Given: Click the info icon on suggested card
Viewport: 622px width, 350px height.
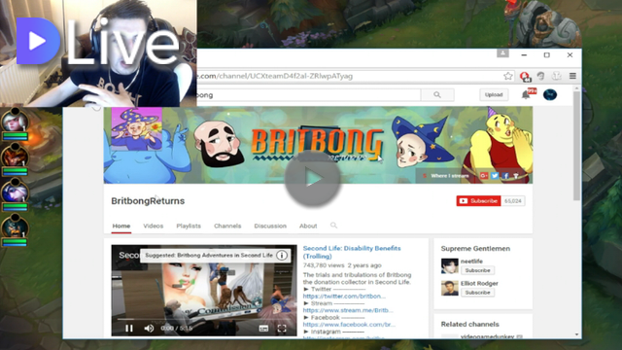Looking at the screenshot, I should coord(282,255).
